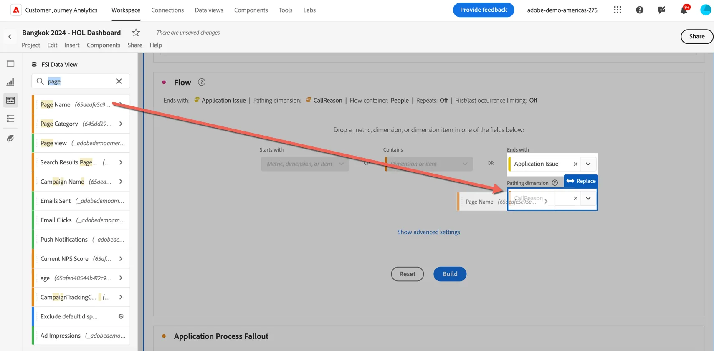Open the Edit menu
The width and height of the screenshot is (714, 351).
coord(52,45)
